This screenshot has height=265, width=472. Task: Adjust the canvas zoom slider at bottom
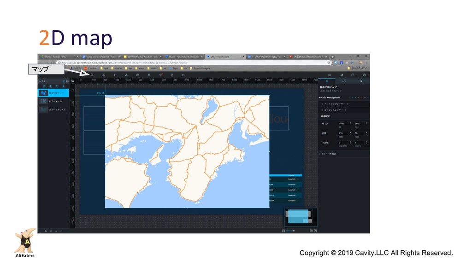(290, 231)
